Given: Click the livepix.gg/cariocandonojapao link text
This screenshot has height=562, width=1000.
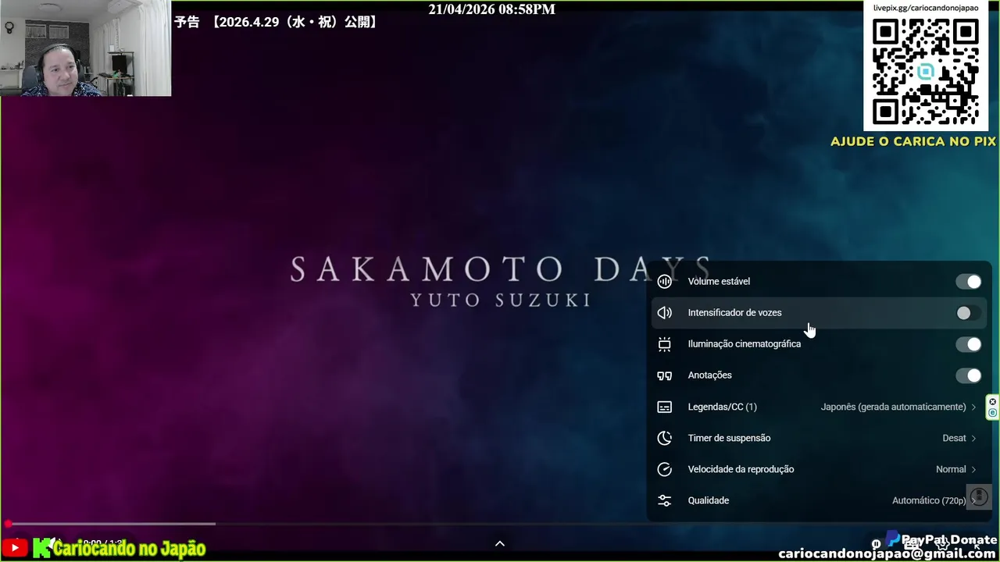Looking at the screenshot, I should click(x=925, y=7).
